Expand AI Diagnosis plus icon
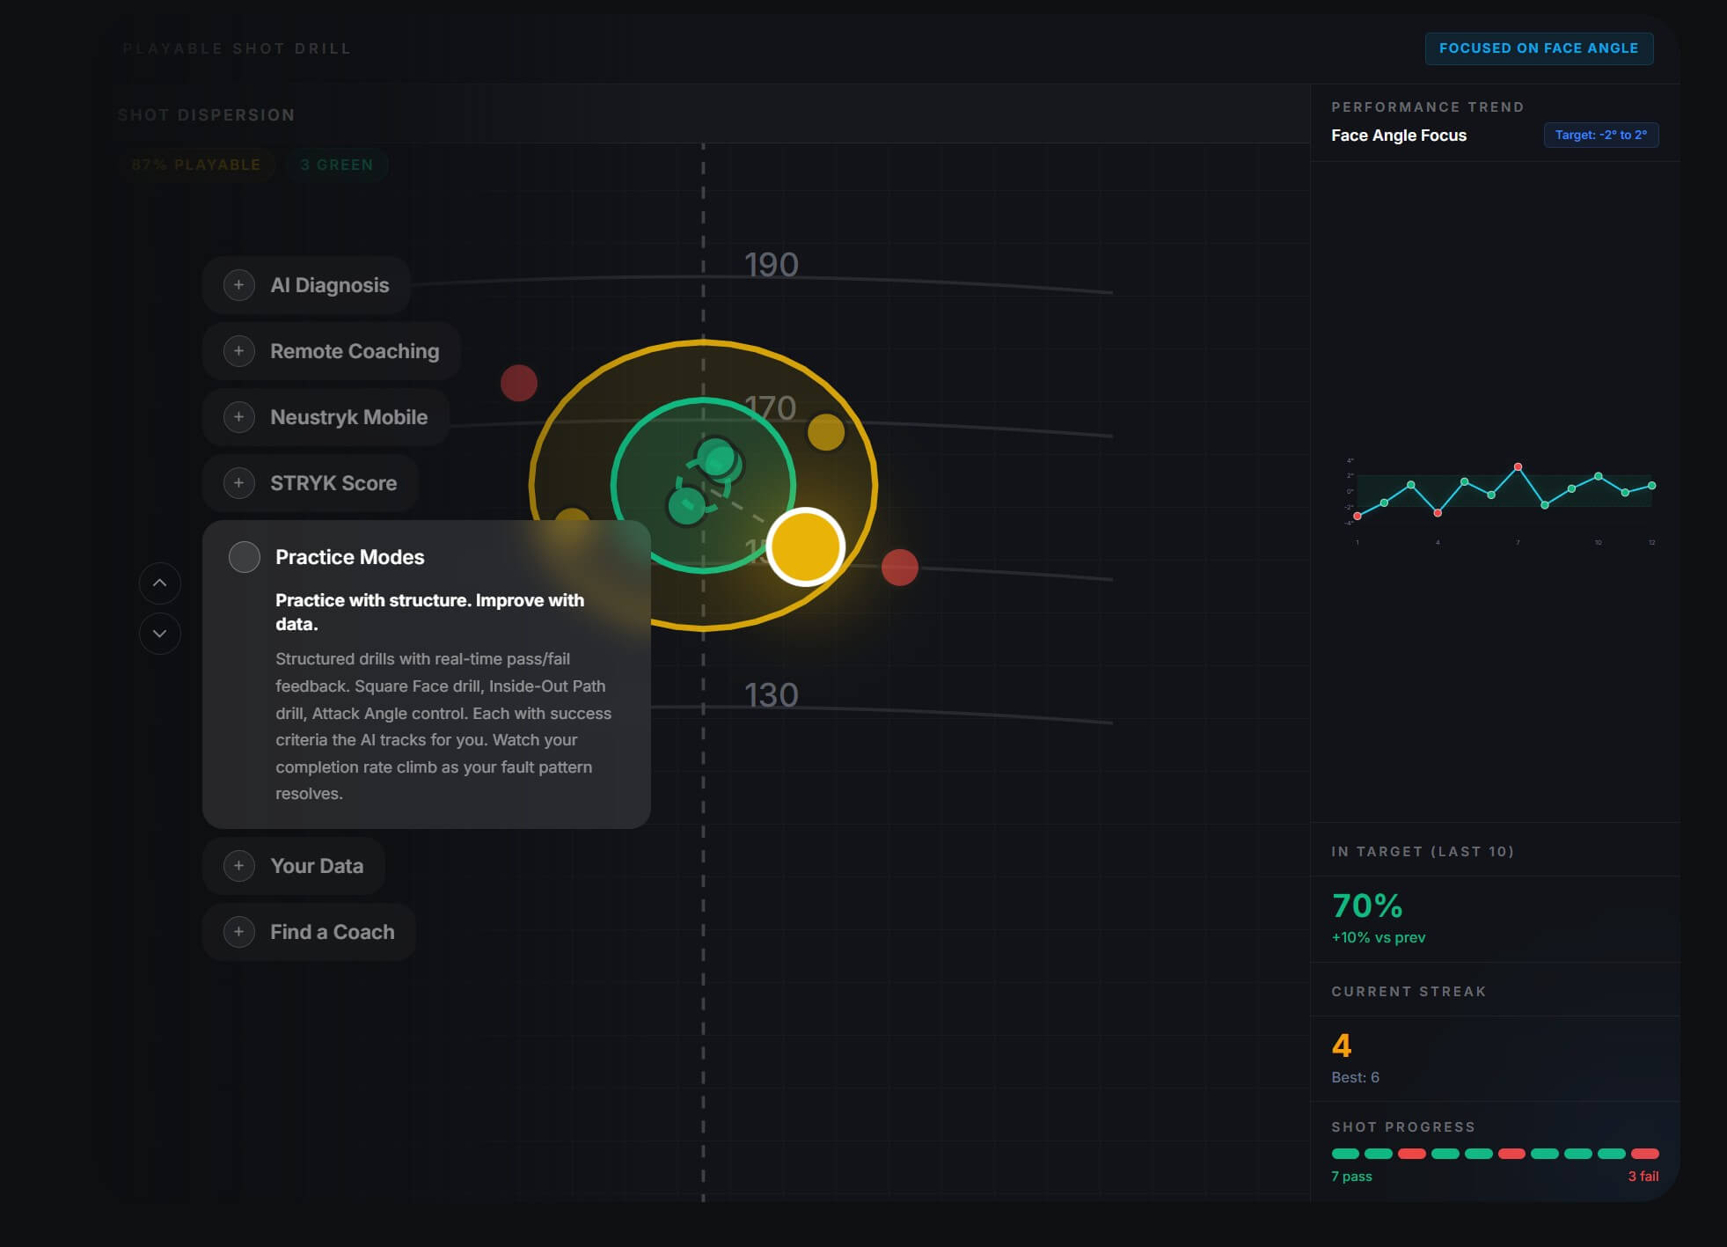Viewport: 1727px width, 1247px height. [238, 285]
